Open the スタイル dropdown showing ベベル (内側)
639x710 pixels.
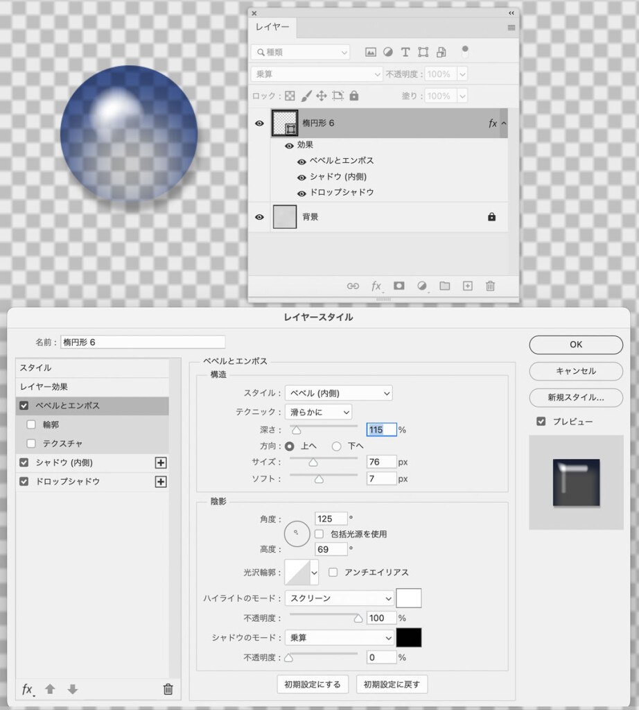pyautogui.click(x=339, y=393)
